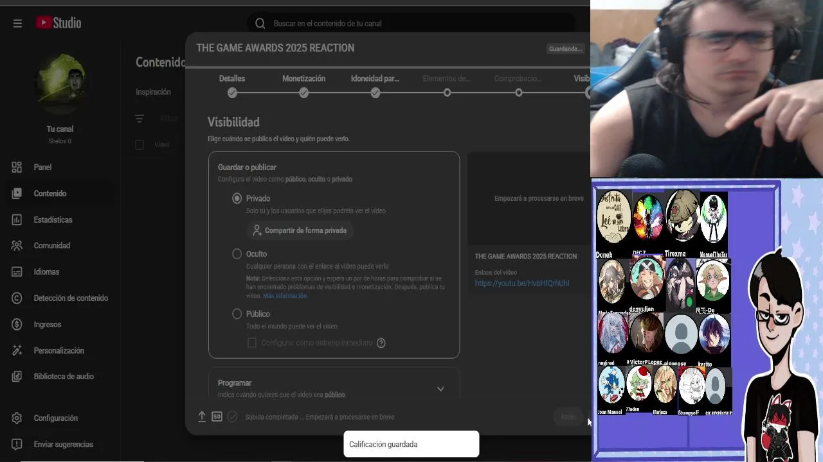The image size is (823, 462).
Task: Click the Tu canal label
Action: coord(60,129)
